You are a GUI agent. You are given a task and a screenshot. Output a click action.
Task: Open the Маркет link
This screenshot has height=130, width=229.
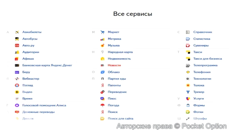113,32
